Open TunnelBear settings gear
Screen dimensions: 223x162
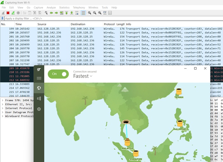click(39, 109)
